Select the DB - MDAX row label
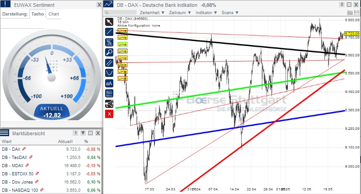 click(x=13, y=165)
